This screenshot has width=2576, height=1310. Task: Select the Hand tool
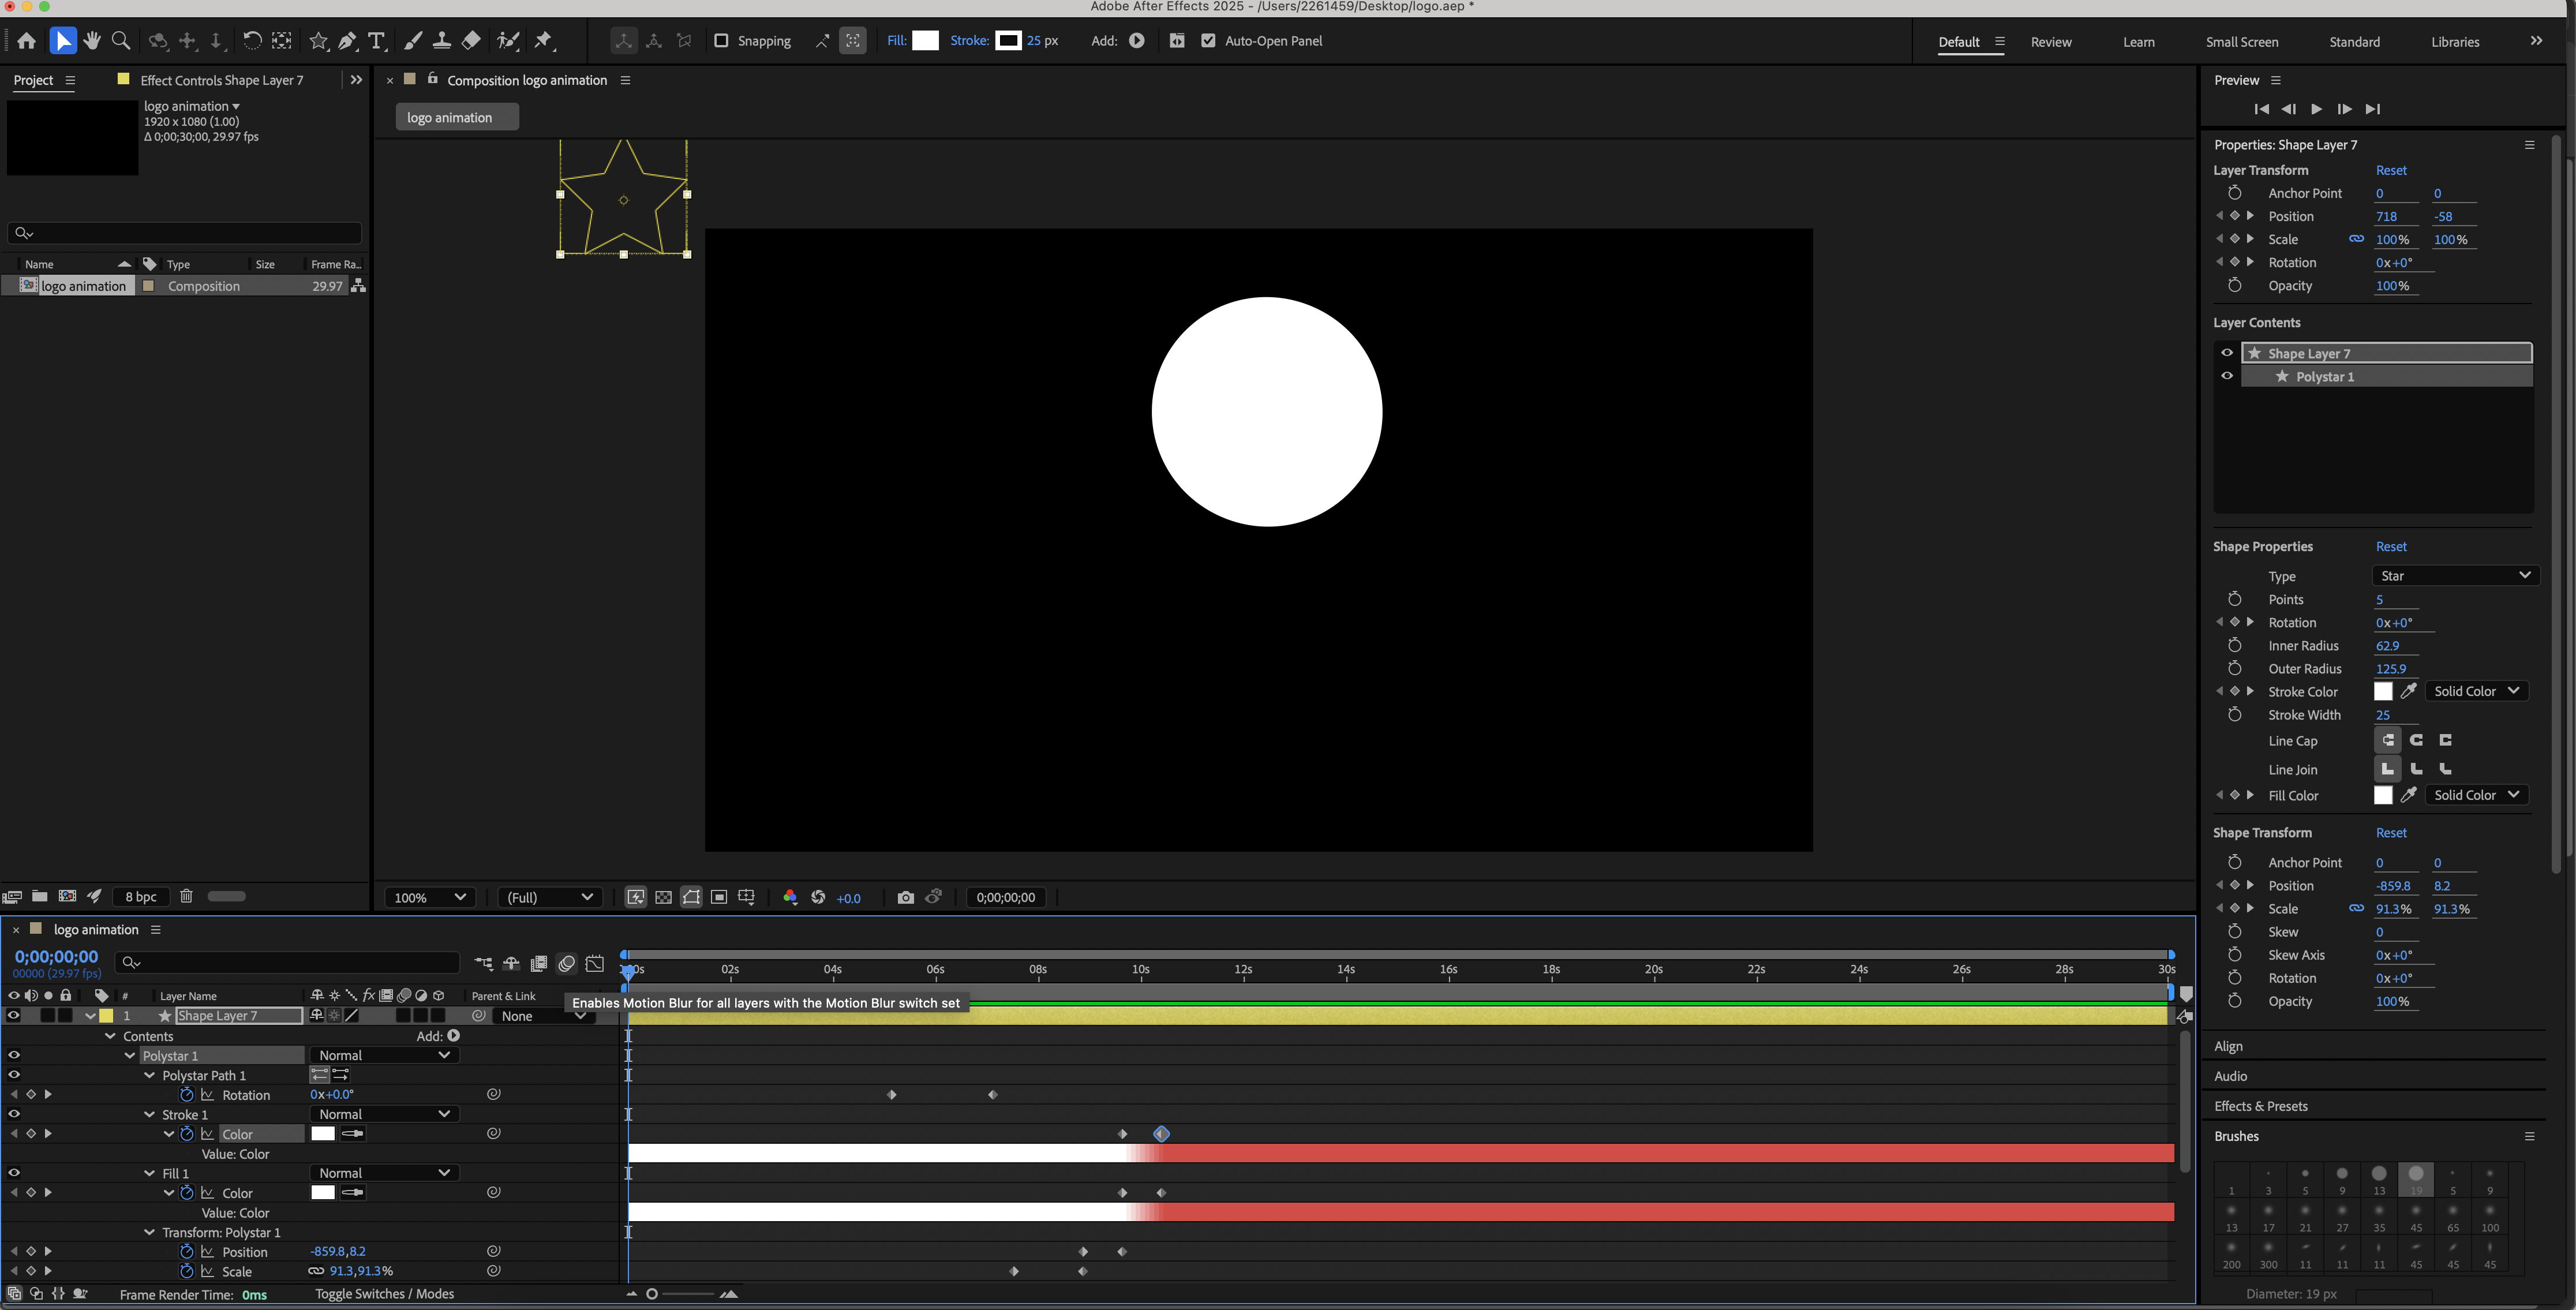[92, 41]
